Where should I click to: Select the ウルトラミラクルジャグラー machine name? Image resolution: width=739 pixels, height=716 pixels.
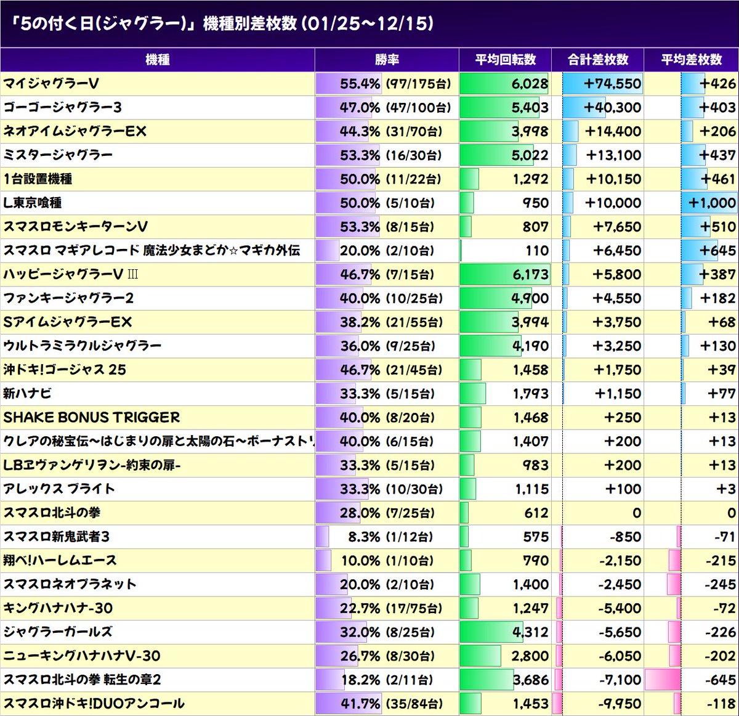82,346
